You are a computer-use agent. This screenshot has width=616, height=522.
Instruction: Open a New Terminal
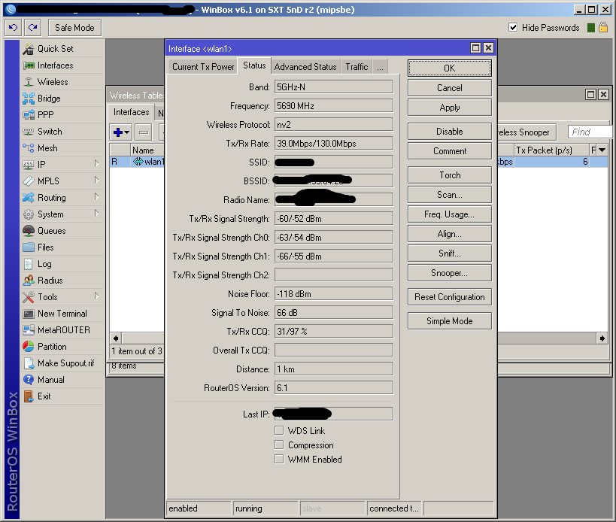coord(62,314)
